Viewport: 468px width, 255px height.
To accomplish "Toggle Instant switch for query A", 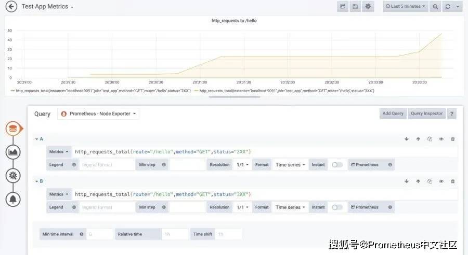I will click(x=337, y=165).
